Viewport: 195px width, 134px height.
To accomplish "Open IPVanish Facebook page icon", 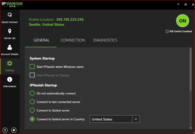I will [5, 130].
